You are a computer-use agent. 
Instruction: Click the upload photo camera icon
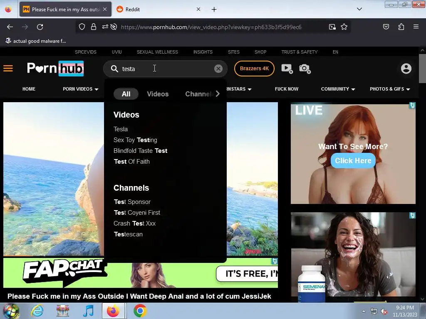click(305, 69)
